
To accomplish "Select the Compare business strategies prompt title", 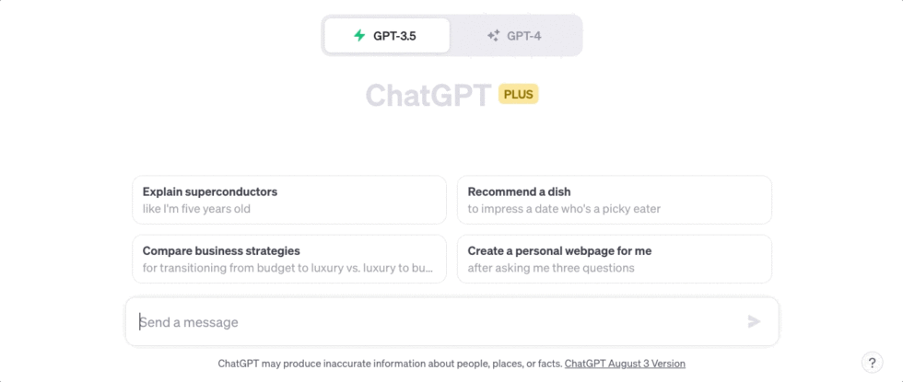I will coord(221,250).
